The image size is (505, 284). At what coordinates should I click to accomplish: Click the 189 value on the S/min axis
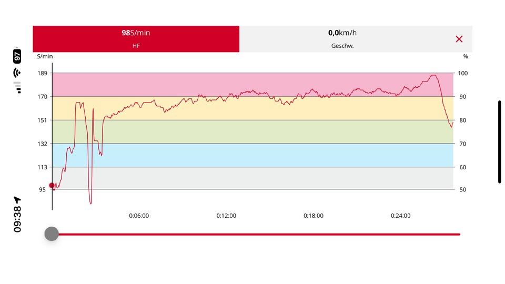[42, 73]
